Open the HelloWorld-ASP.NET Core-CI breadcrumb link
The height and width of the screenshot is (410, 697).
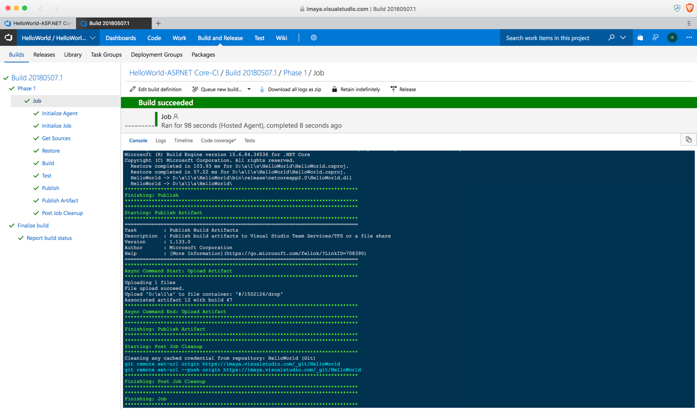[174, 73]
